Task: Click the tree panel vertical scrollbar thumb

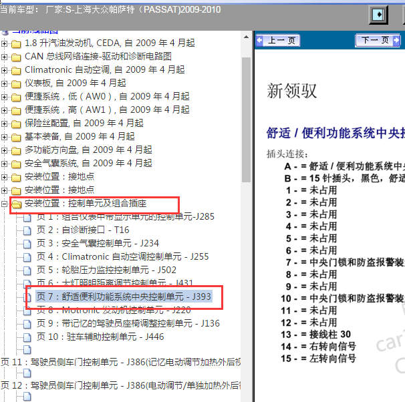Action: point(247,120)
